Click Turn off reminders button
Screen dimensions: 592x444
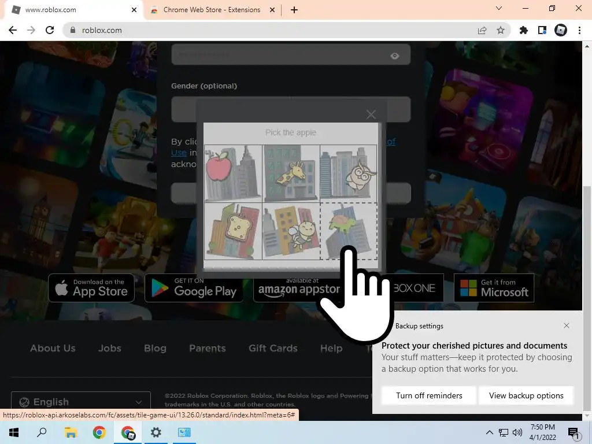pos(429,395)
